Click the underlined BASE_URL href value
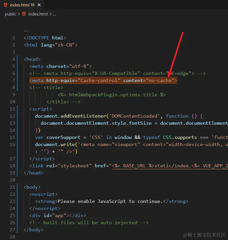This screenshot has height=240, width=228. click(170, 166)
